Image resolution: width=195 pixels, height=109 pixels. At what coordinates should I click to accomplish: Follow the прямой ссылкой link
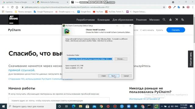pyautogui.click(x=22, y=70)
